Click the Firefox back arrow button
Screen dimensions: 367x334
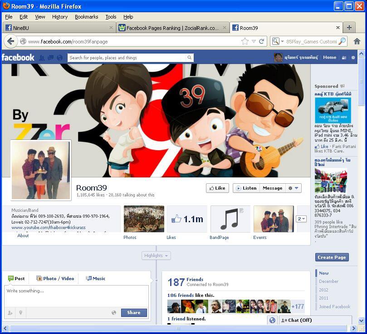tap(11, 41)
